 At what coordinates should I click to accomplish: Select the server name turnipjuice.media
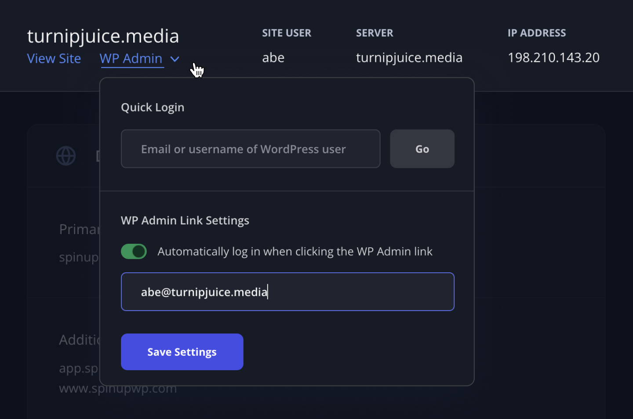coord(409,58)
